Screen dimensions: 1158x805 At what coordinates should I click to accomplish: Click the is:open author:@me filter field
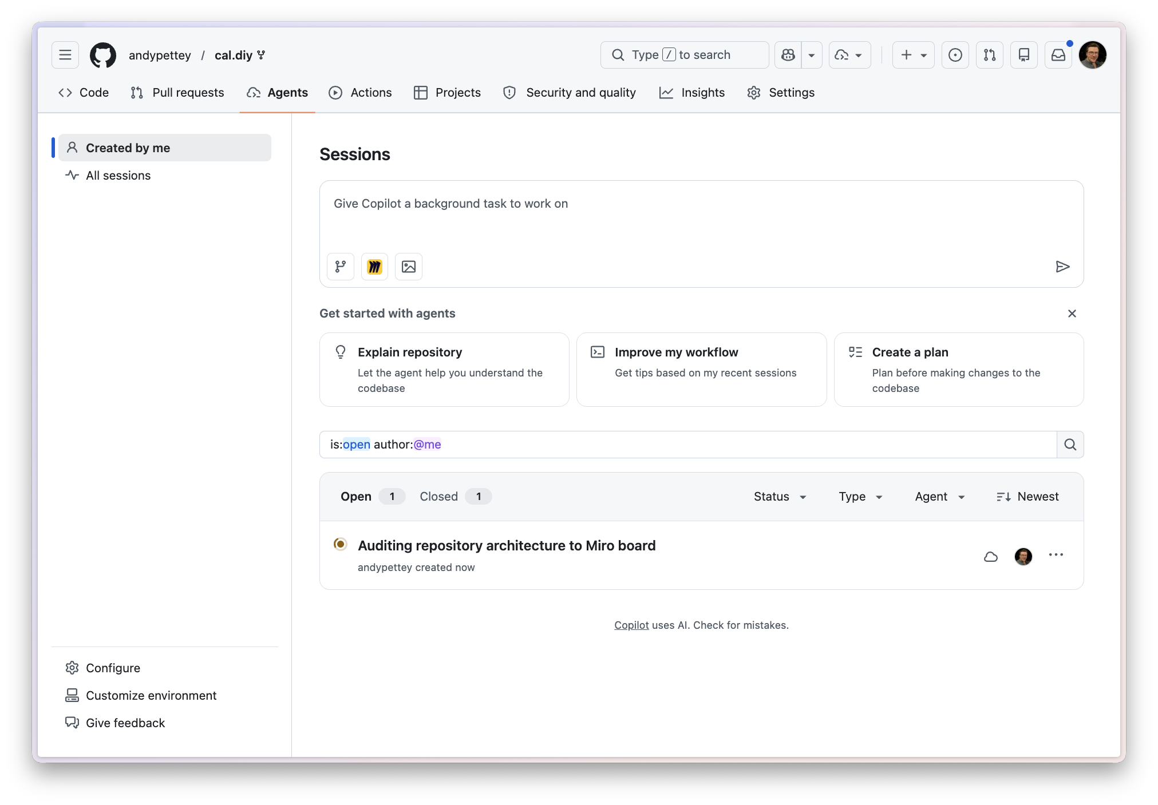688,445
